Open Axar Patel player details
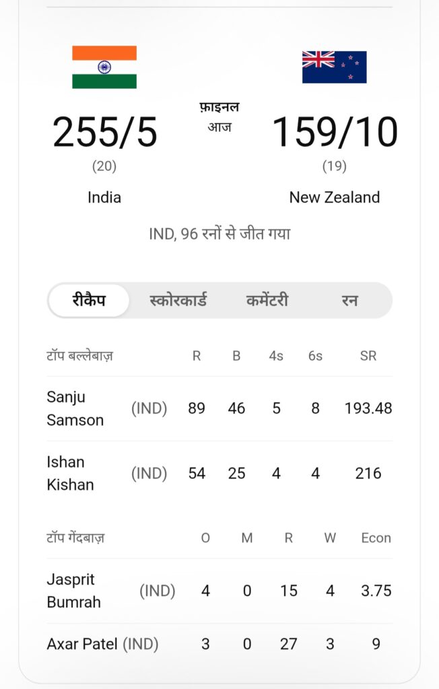The image size is (439, 689). point(82,644)
